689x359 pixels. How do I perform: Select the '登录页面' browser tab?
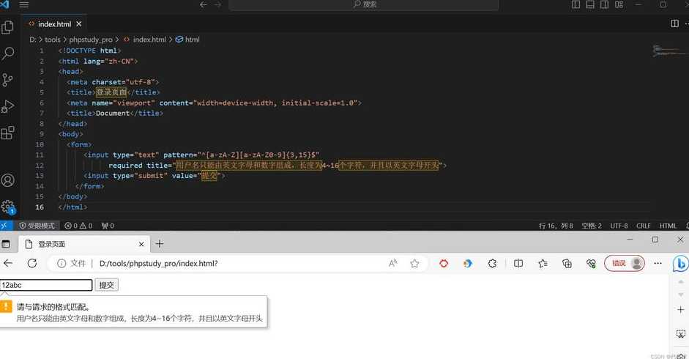(84, 244)
